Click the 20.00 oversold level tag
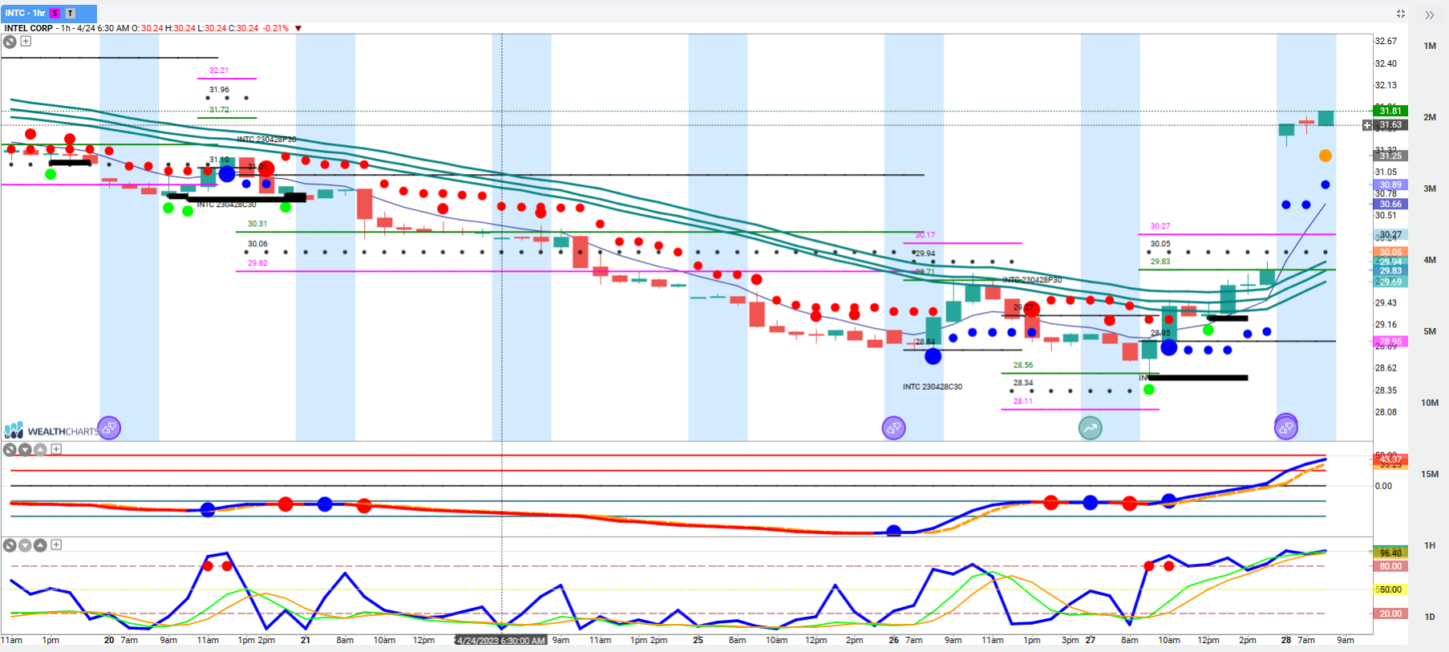 [x=1390, y=614]
